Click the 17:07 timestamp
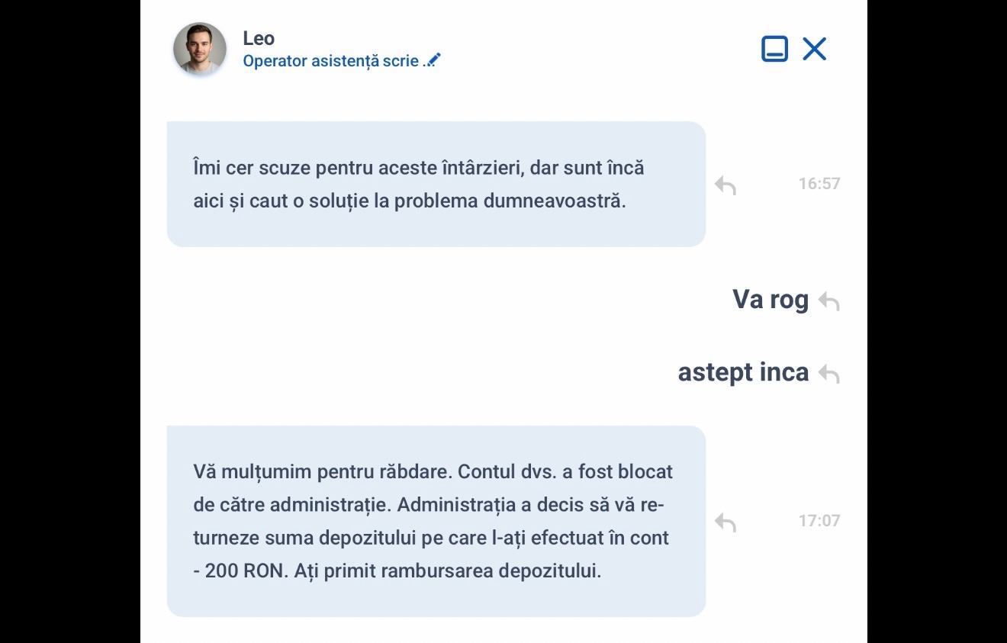The height and width of the screenshot is (643, 1007). click(819, 521)
